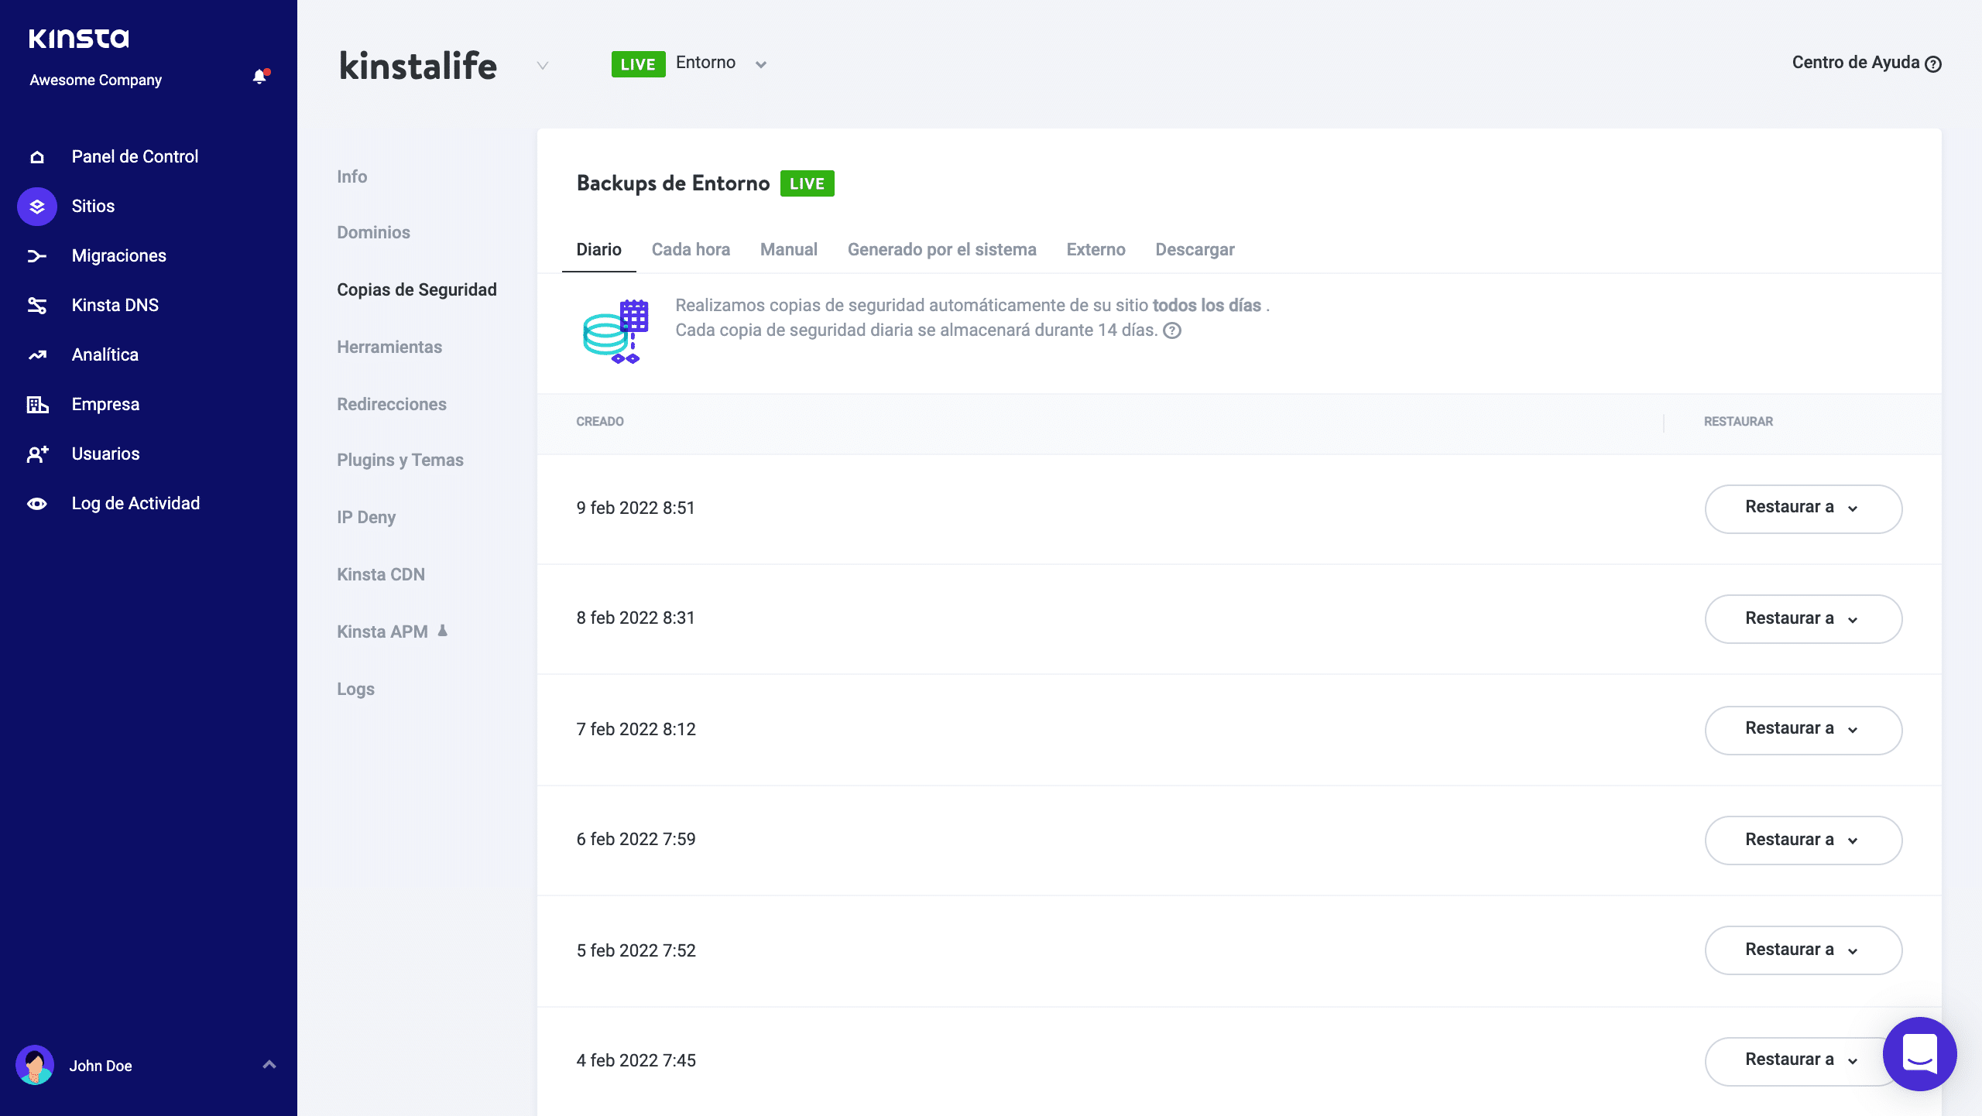The image size is (1982, 1116).
Task: Click the help question mark near Centro de Ayuda
Action: pos(1934,63)
